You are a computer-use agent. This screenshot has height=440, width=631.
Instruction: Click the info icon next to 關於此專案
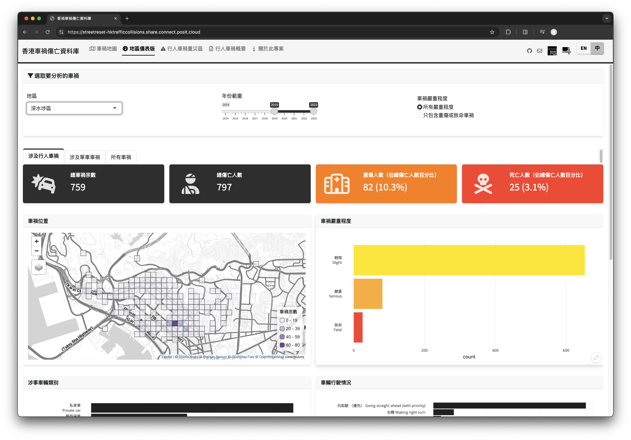pyautogui.click(x=254, y=49)
